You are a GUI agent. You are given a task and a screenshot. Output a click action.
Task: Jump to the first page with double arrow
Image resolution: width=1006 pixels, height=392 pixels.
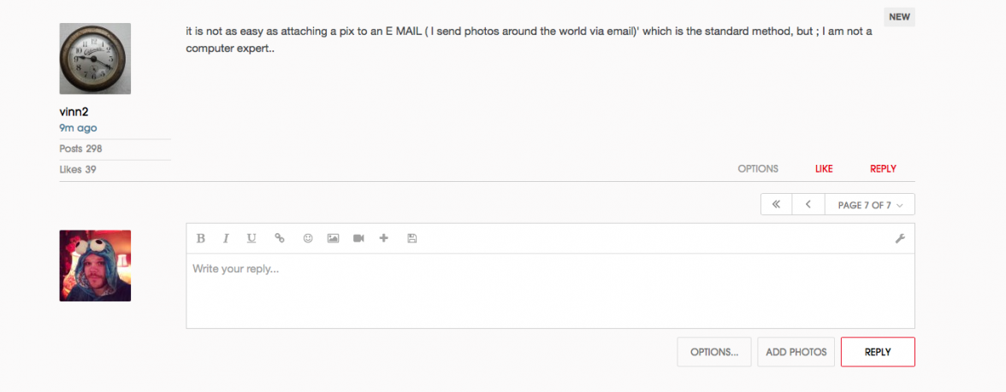point(776,205)
